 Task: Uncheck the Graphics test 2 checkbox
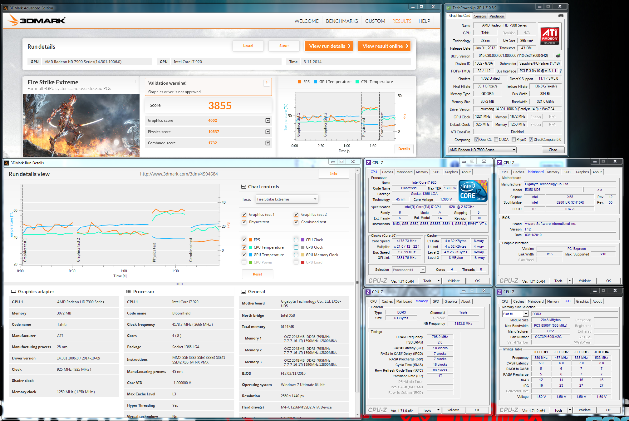(x=296, y=215)
